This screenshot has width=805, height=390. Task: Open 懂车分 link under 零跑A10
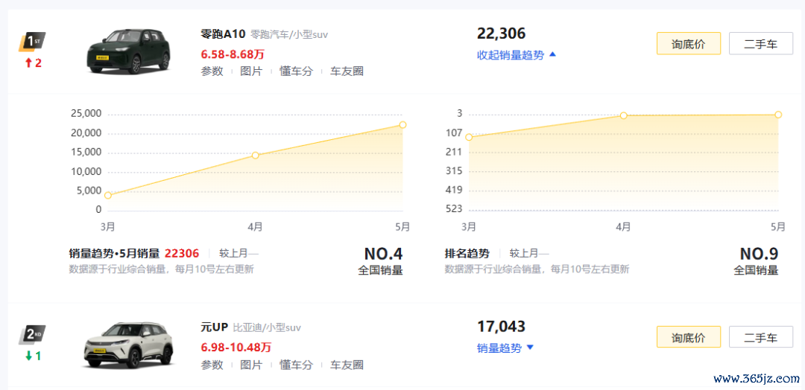tap(296, 71)
